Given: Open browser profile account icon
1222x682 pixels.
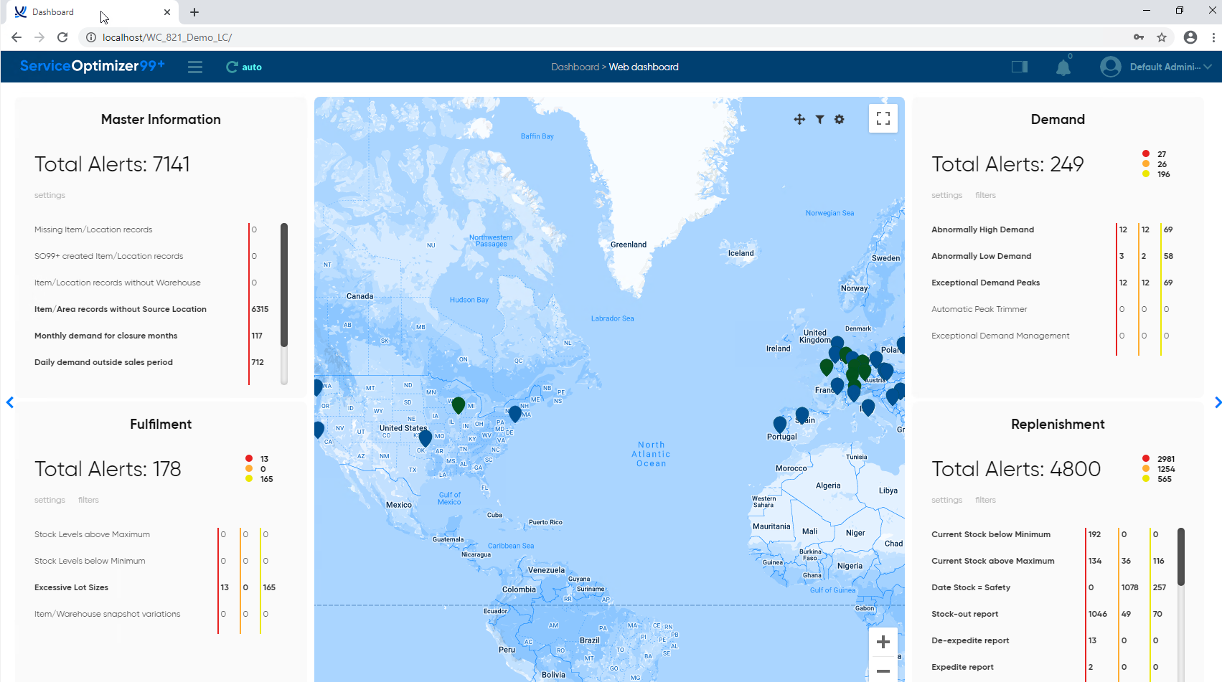Looking at the screenshot, I should 1190,37.
